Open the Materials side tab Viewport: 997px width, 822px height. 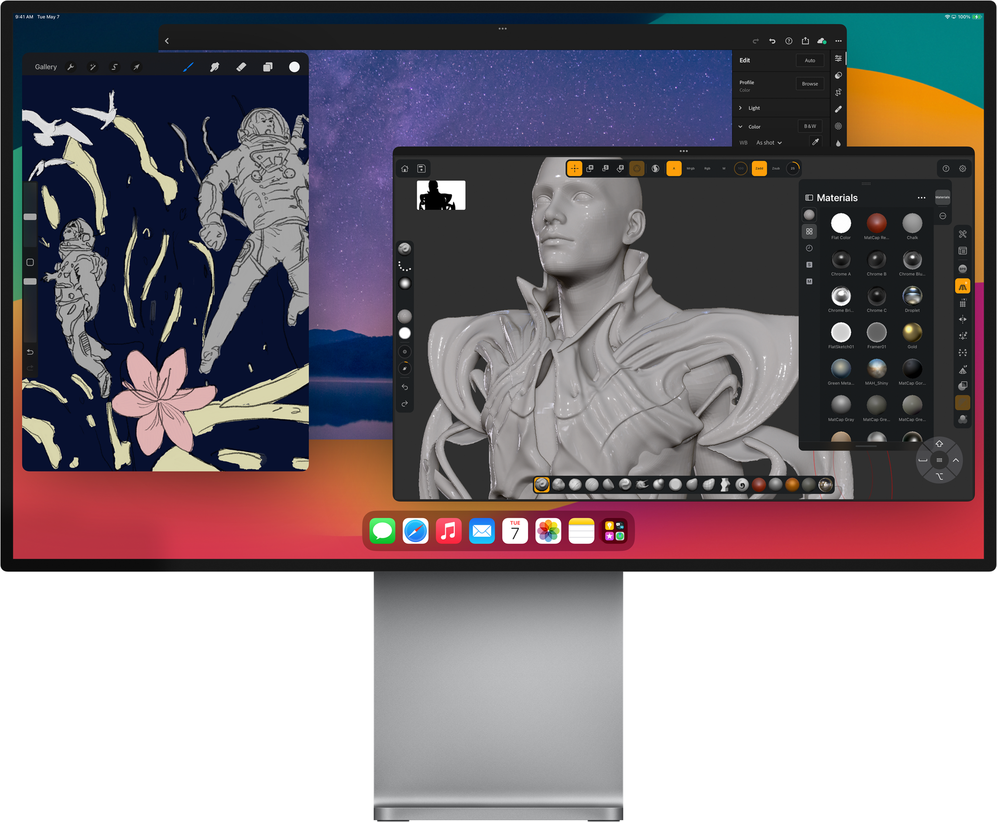click(942, 197)
